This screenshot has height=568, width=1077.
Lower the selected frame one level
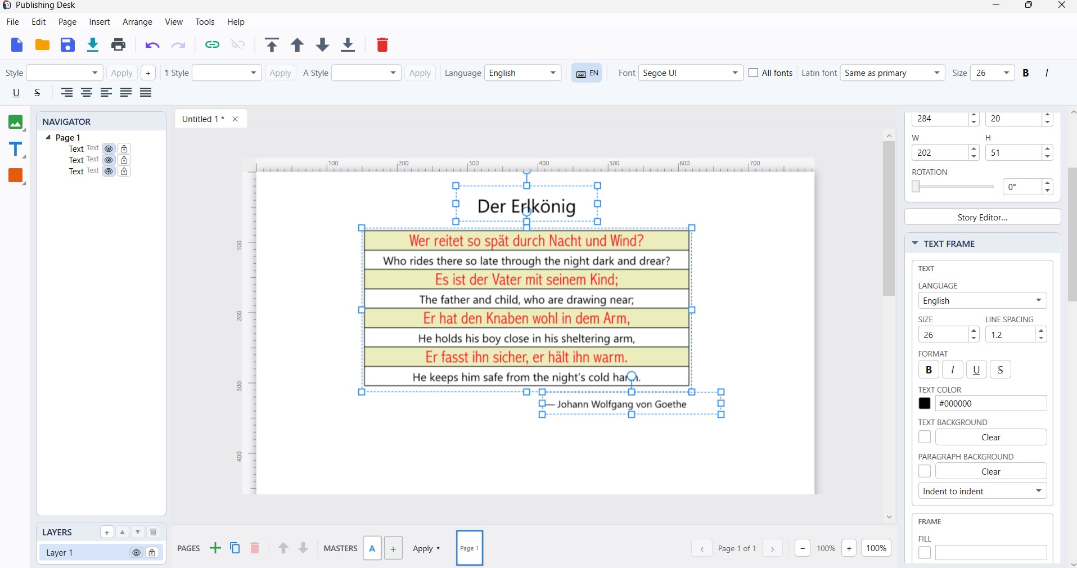tap(323, 45)
